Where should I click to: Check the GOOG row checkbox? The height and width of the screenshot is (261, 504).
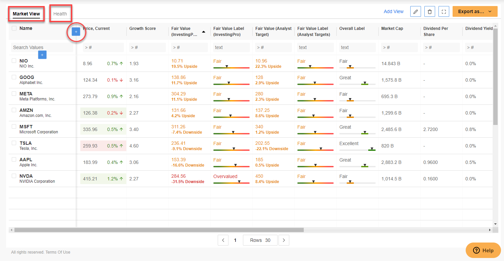(14, 77)
